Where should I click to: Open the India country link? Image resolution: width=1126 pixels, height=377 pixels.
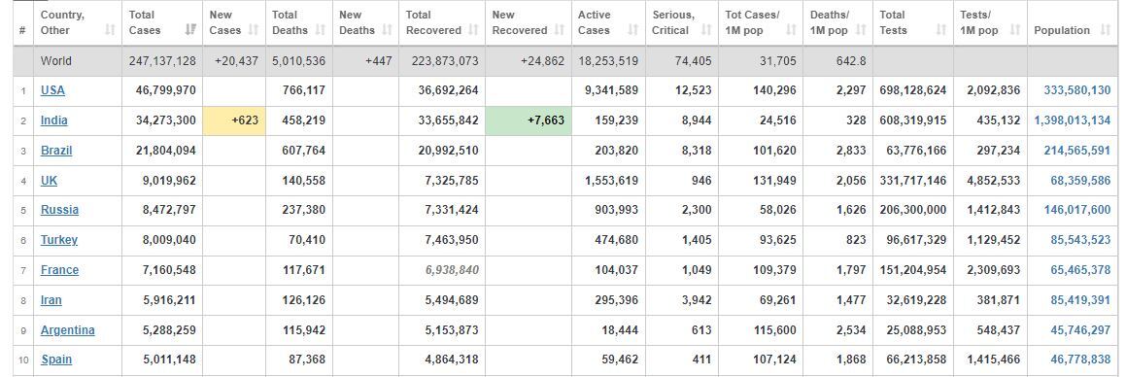coord(53,120)
